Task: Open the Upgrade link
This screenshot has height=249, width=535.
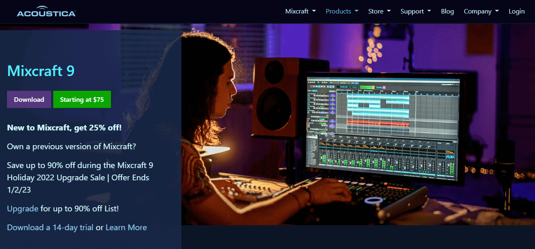Action: [x=22, y=209]
